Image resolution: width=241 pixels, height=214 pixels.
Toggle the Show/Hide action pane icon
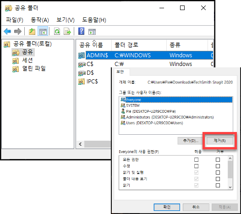tap(92, 32)
